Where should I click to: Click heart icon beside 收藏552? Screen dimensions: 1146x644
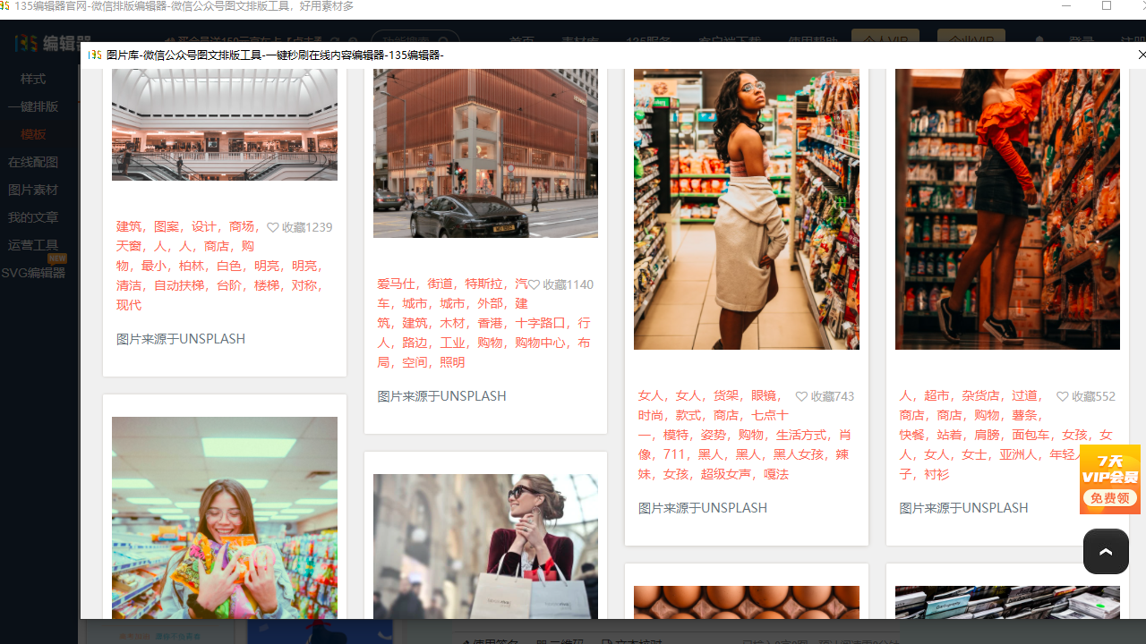1063,396
